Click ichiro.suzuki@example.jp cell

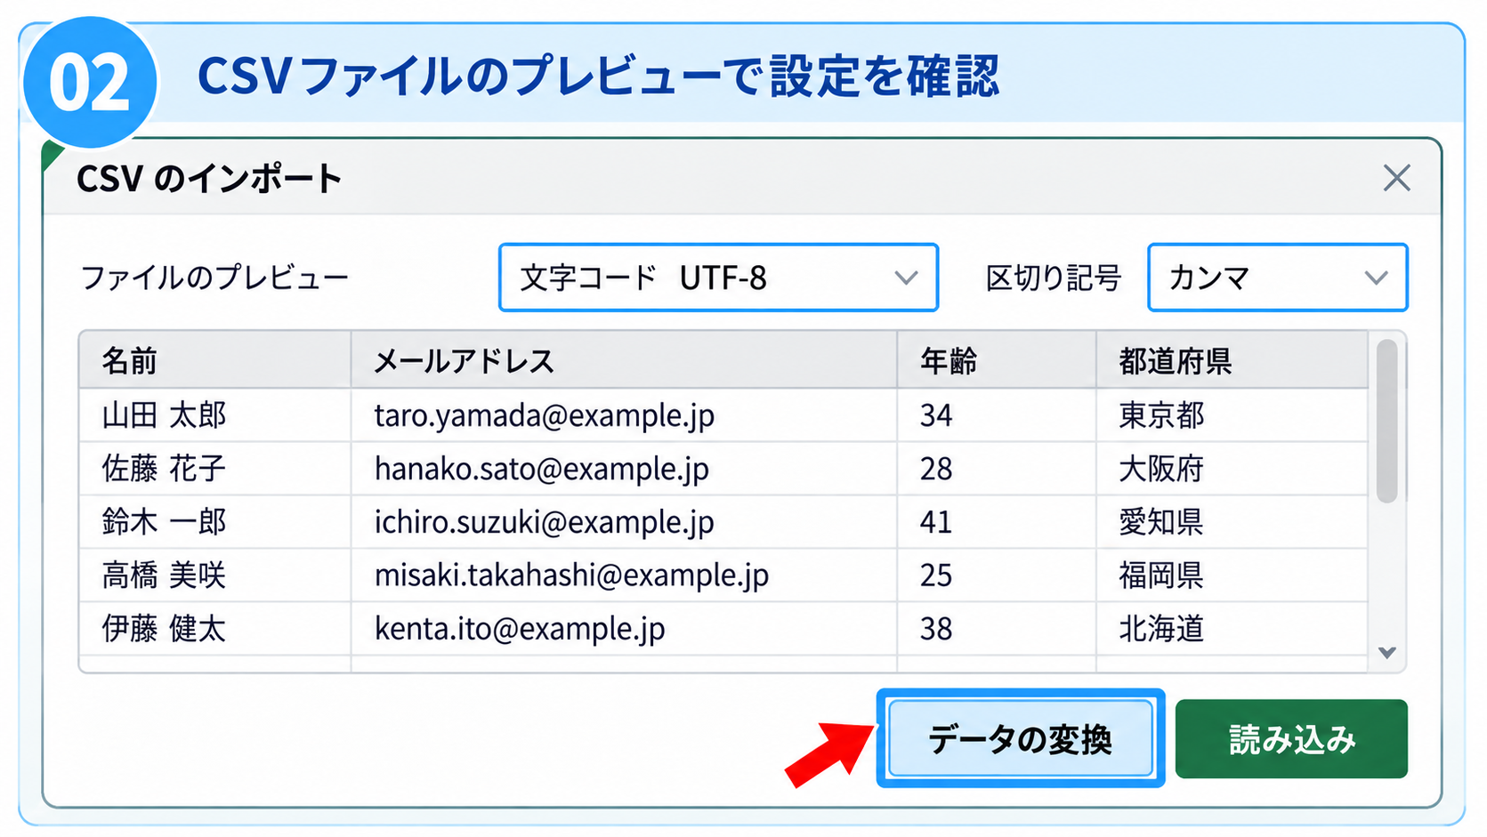pyautogui.click(x=624, y=522)
